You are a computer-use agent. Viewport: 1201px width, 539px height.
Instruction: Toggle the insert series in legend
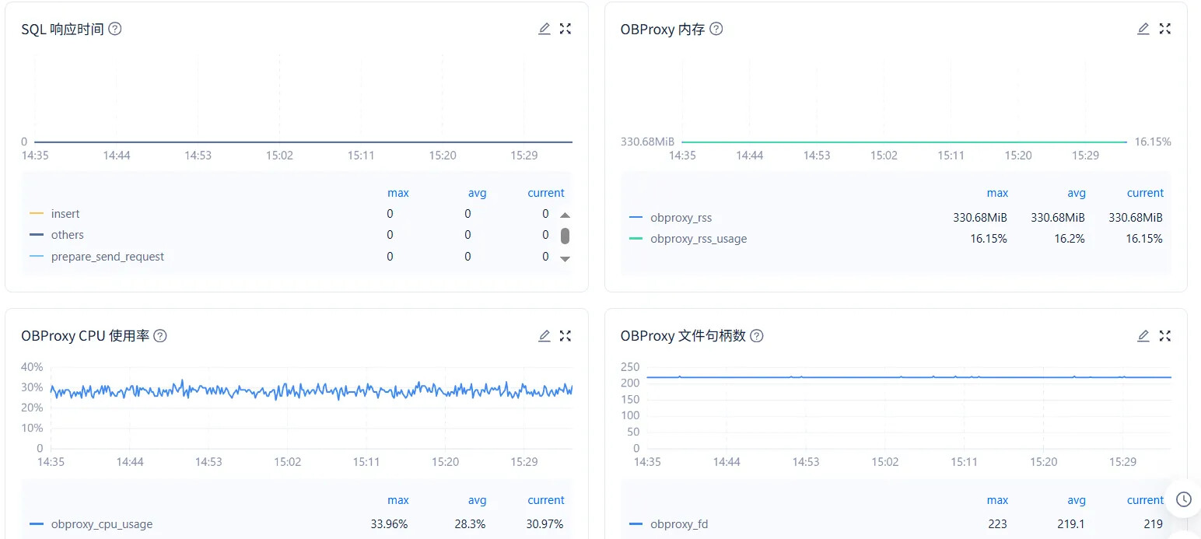click(x=65, y=214)
